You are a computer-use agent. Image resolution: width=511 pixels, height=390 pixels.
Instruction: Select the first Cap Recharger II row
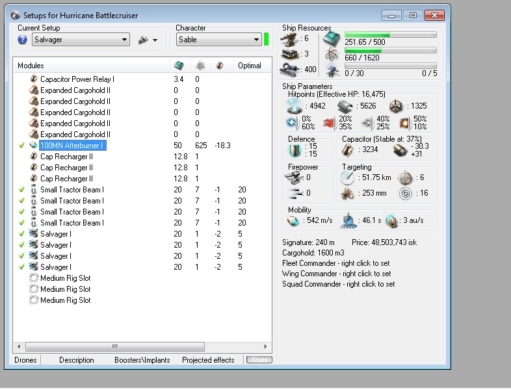[66, 157]
